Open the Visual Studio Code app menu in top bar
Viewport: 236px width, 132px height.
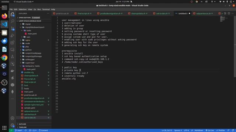click(x=24, y=1)
